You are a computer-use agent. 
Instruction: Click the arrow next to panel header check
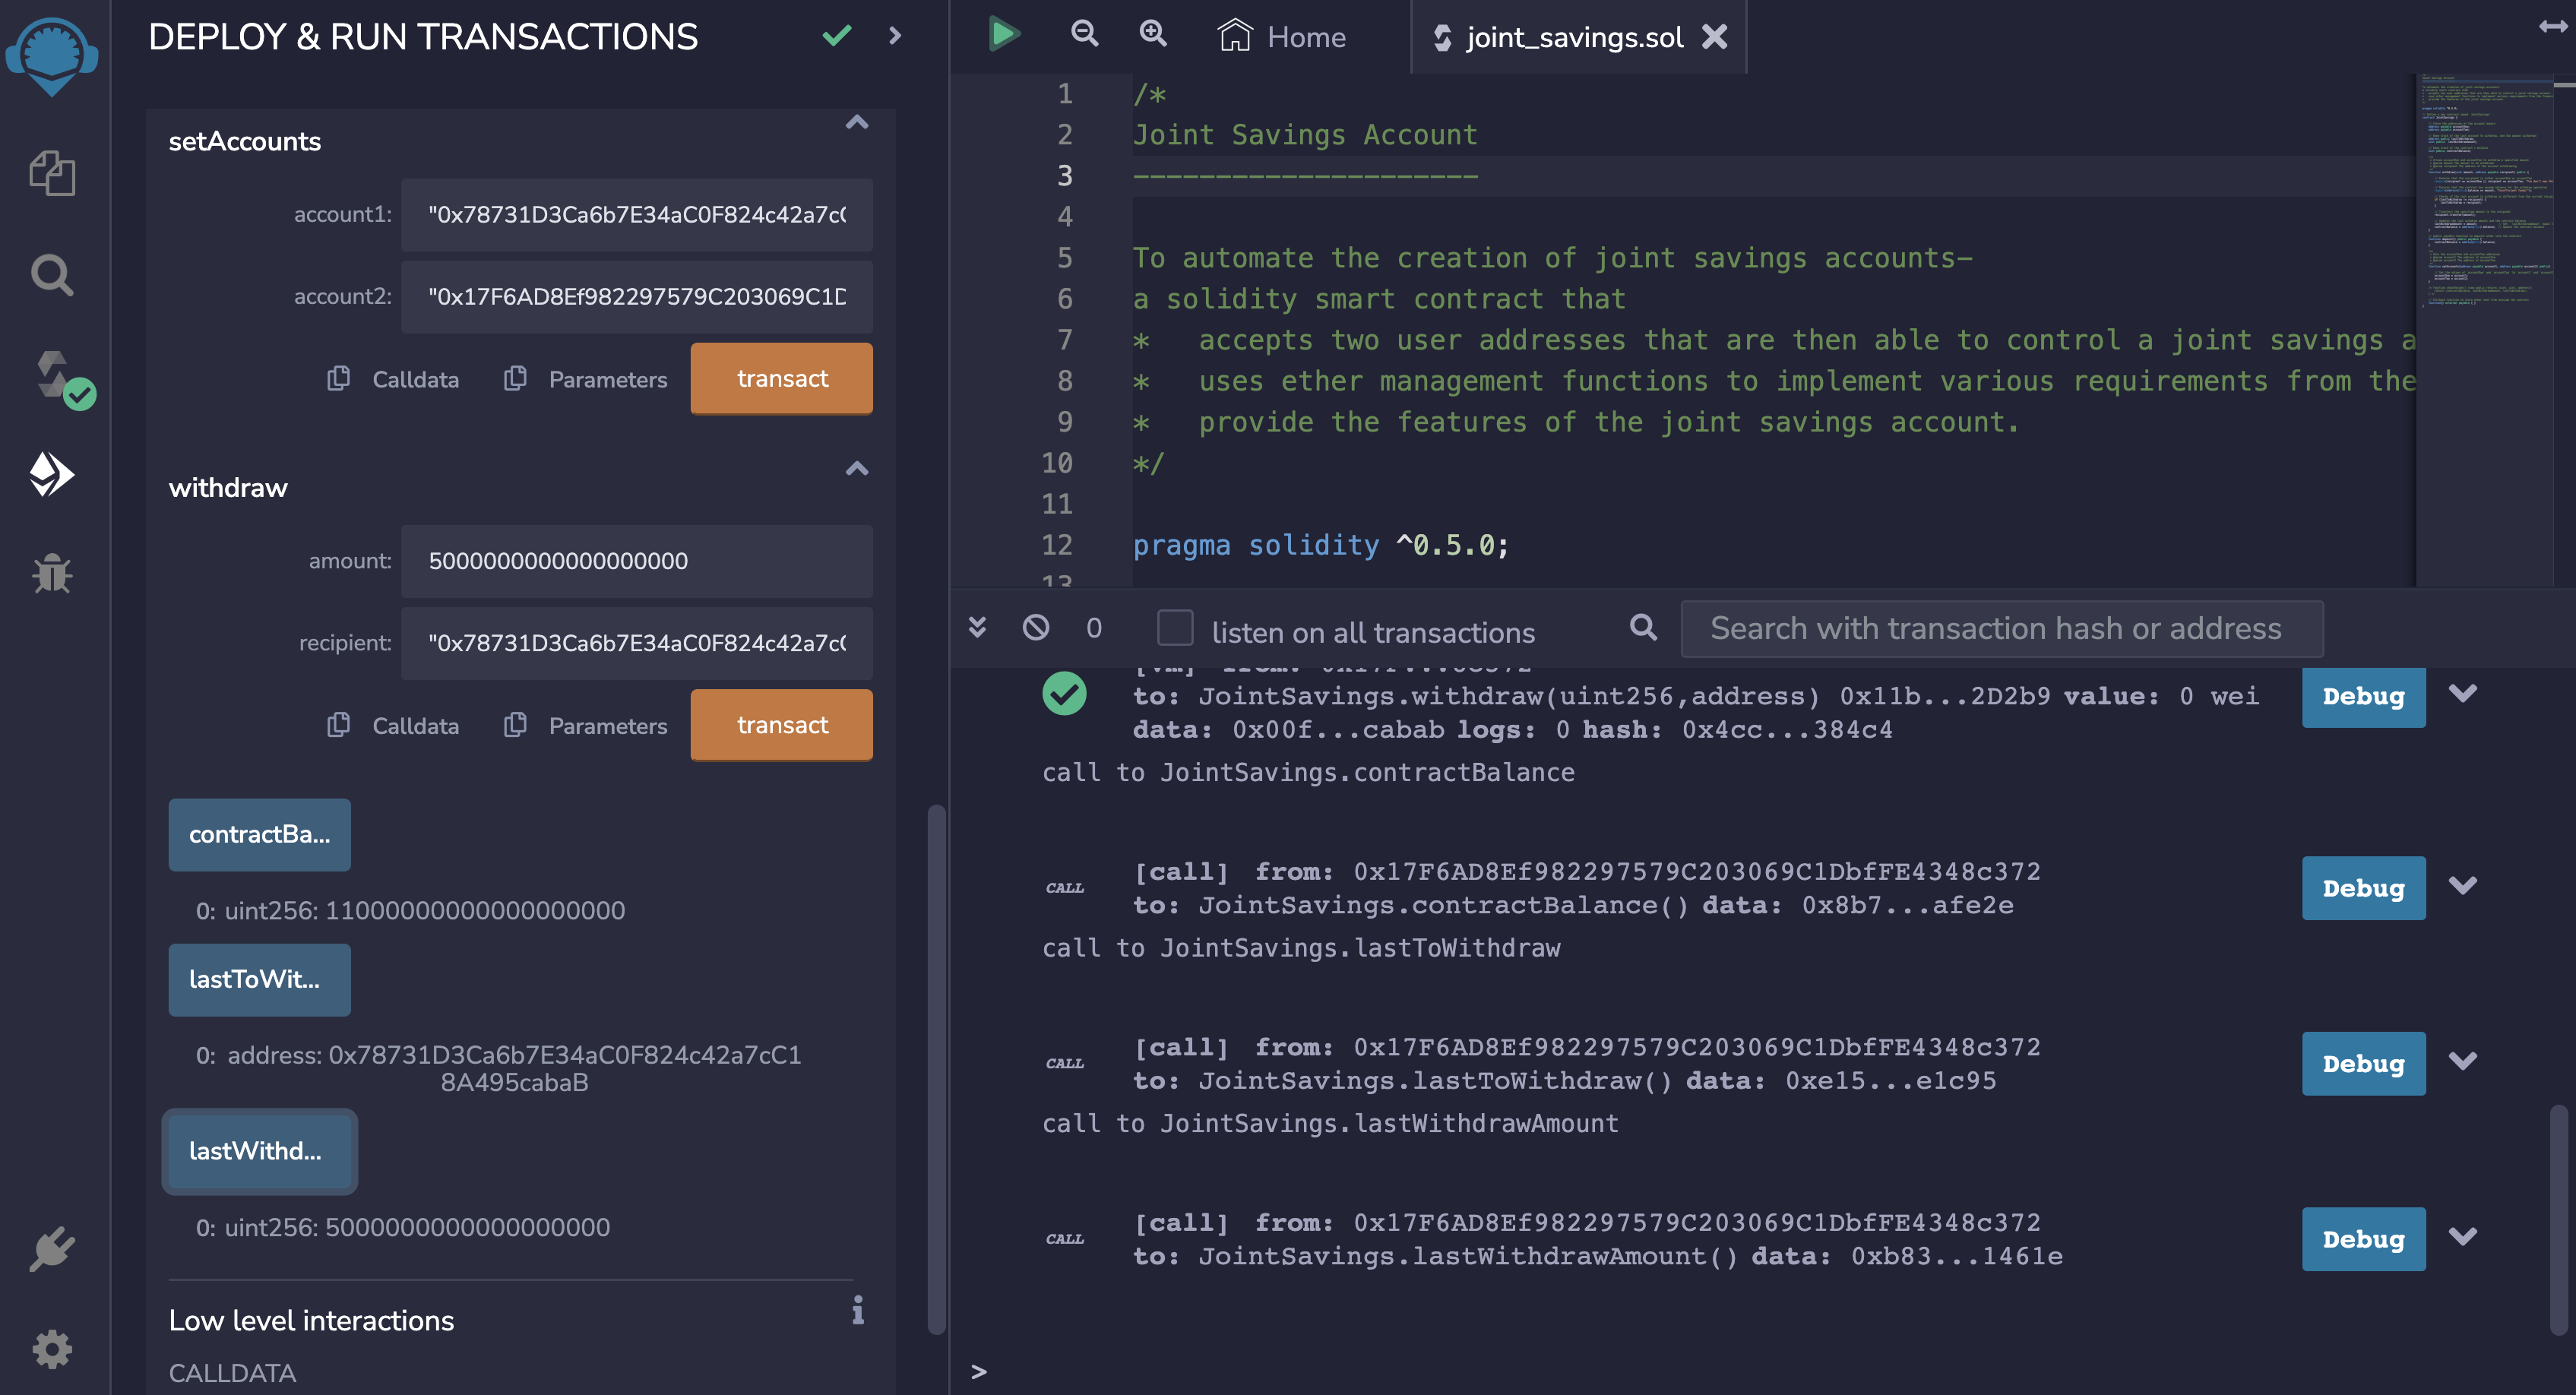point(895,36)
